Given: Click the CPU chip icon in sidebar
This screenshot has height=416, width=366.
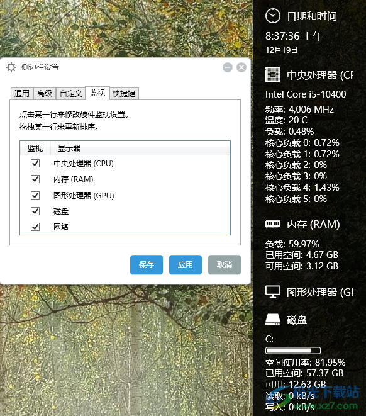Looking at the screenshot, I should (x=273, y=75).
